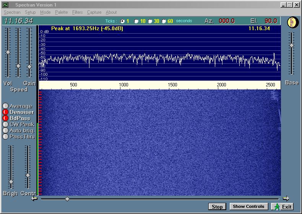Click the horizontal slider thumb under waterfall
Screen dimensions: 302x214
[67, 199]
